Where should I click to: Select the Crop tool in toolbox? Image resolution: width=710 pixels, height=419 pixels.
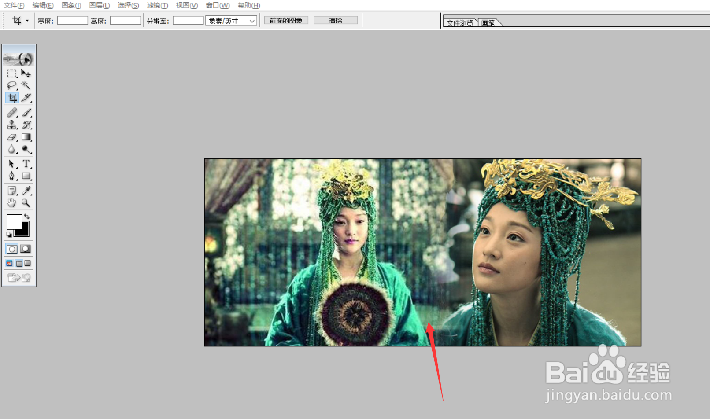12,98
